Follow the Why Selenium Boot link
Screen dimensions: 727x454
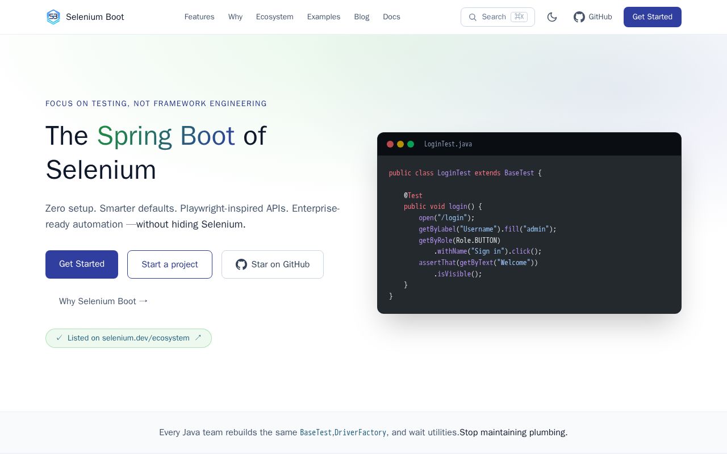(x=103, y=301)
